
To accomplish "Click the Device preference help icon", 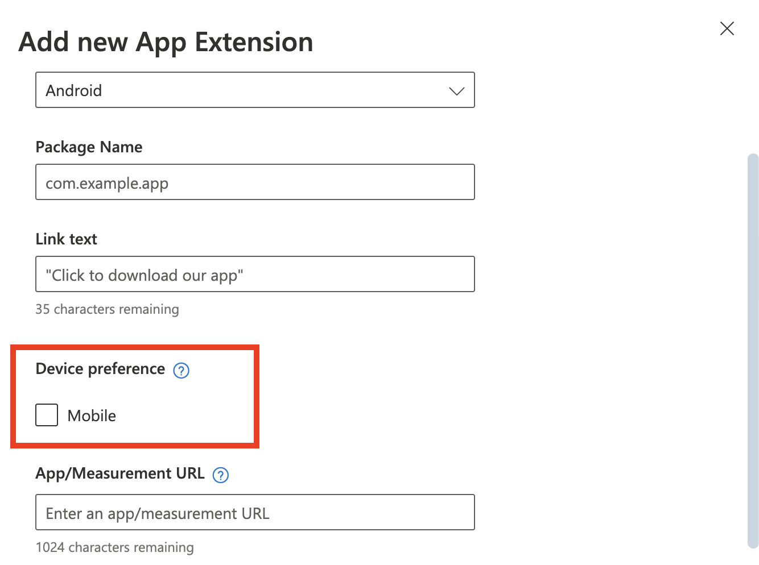I will coord(181,370).
